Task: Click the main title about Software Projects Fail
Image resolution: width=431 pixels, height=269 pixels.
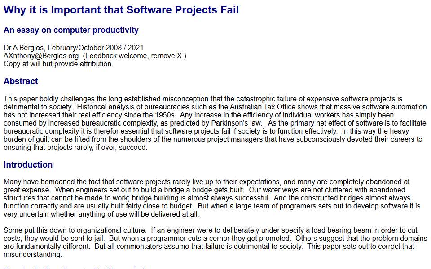Action: click(x=121, y=10)
